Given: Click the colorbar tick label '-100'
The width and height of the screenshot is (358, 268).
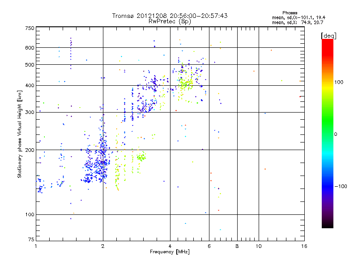Looking at the screenshot, I should (341, 186).
